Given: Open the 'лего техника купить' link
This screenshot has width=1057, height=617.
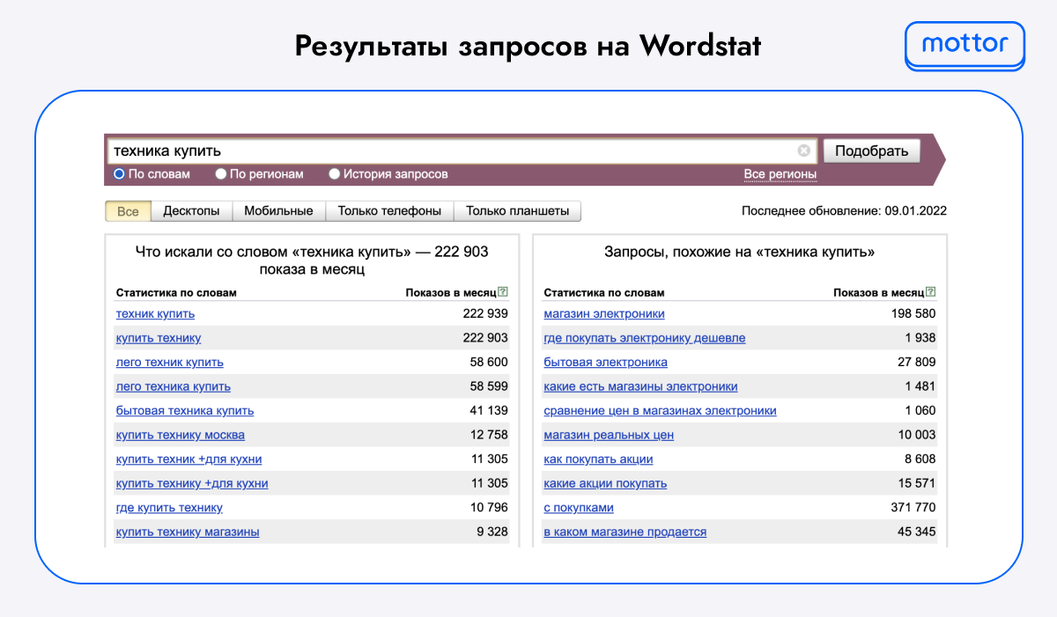Looking at the screenshot, I should pos(174,386).
